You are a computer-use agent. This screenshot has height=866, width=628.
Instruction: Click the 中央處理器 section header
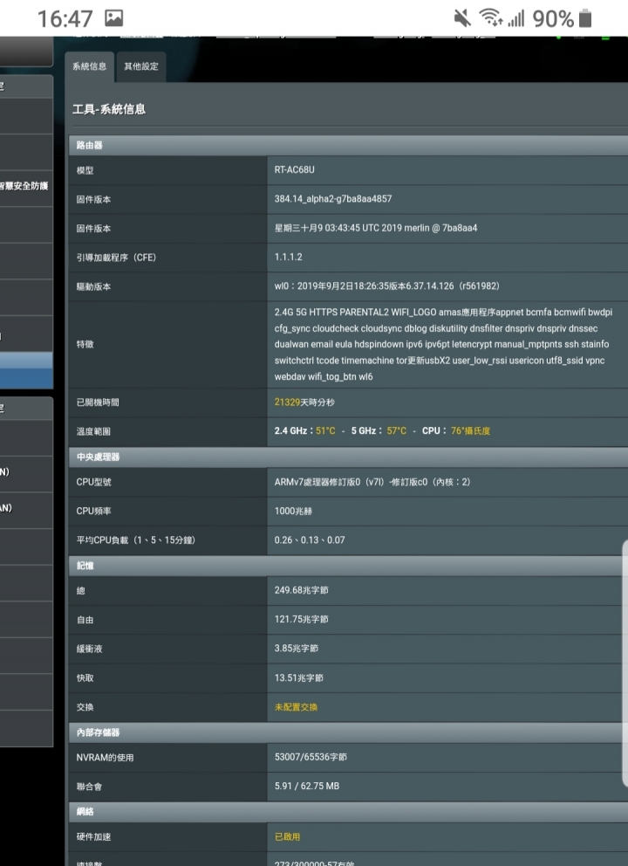tap(348, 457)
